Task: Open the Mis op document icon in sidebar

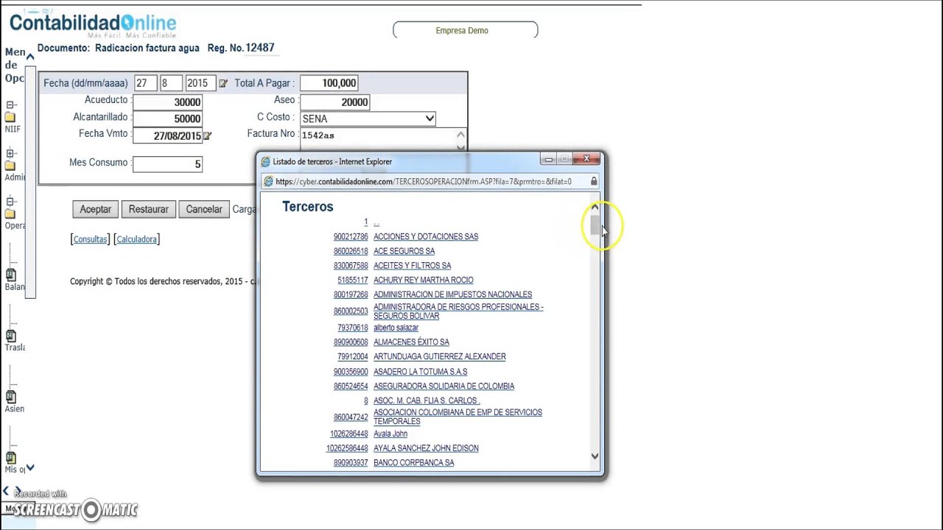Action: (x=11, y=458)
